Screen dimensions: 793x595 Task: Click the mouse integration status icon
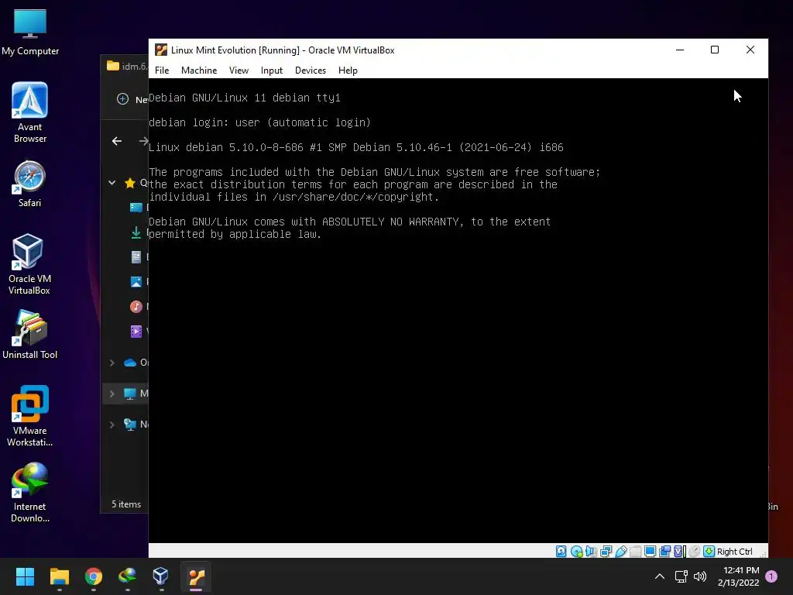point(695,552)
